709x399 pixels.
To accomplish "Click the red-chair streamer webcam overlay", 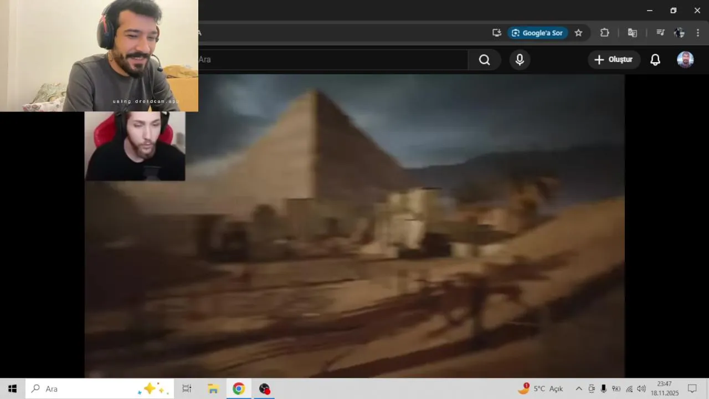I will click(x=135, y=146).
